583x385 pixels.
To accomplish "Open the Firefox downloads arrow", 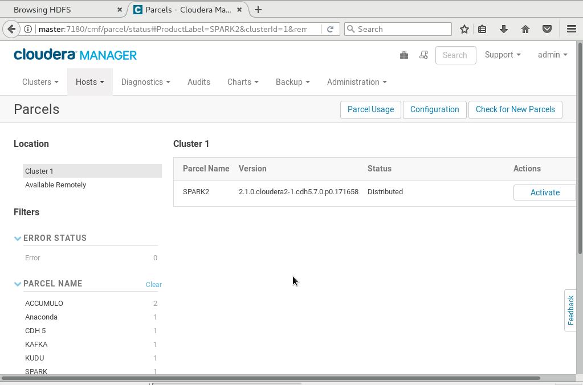I will (504, 29).
